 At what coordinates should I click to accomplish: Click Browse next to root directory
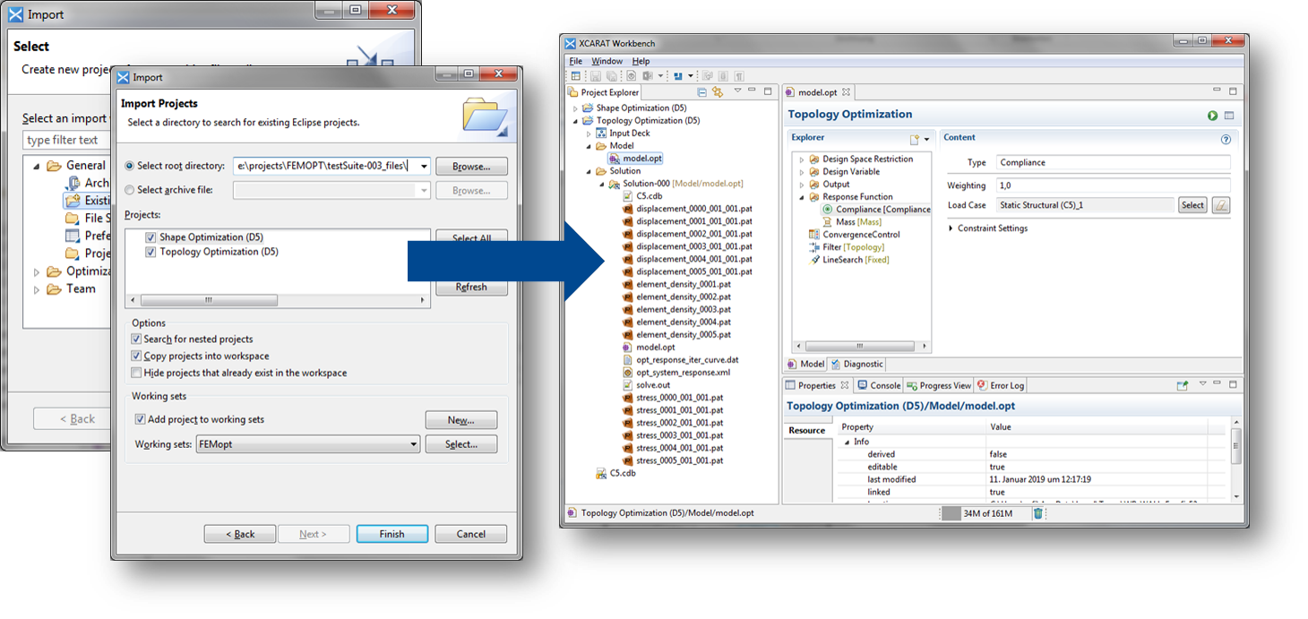(471, 167)
